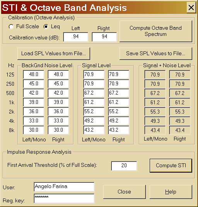Close the dialog with Close button
The image size is (198, 207).
pos(124,192)
